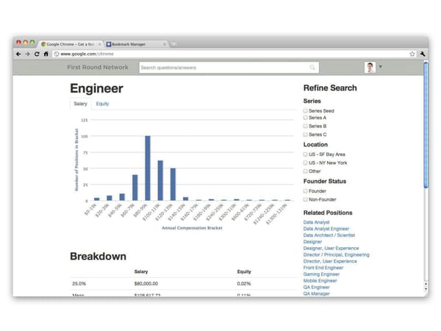Bookmark page with the star icon
441x331 pixels.
click(412, 54)
